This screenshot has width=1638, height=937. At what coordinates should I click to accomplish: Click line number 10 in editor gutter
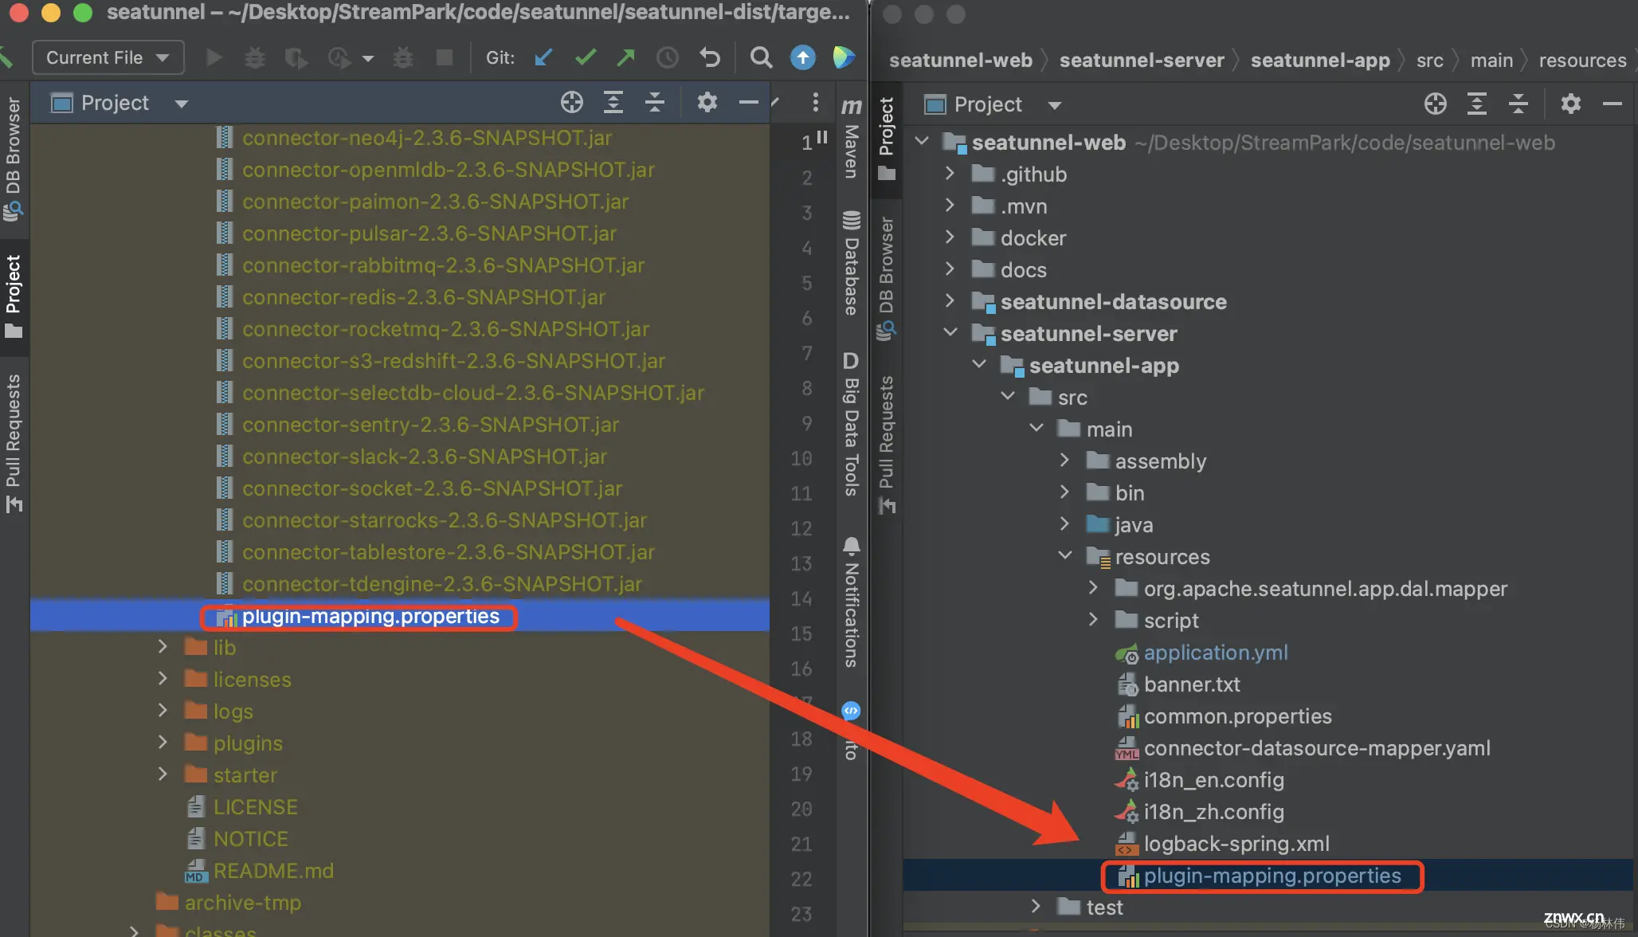coord(801,458)
